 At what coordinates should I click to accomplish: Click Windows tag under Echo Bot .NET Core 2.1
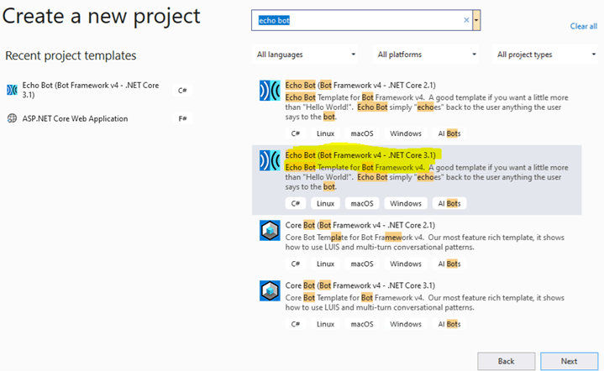[406, 133]
